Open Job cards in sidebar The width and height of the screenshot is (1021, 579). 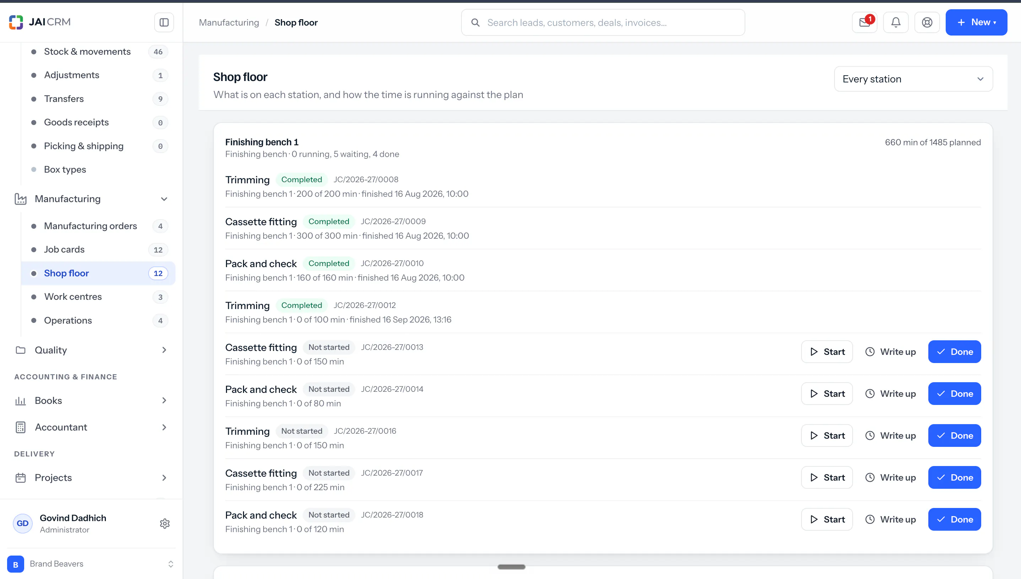point(98,249)
